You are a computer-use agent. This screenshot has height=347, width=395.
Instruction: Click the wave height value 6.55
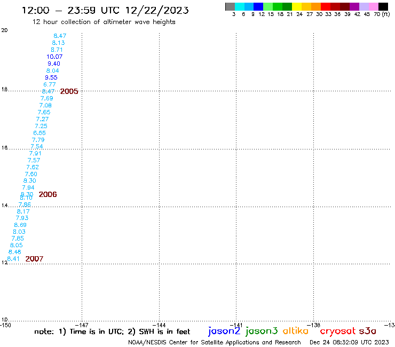[x=39, y=133]
